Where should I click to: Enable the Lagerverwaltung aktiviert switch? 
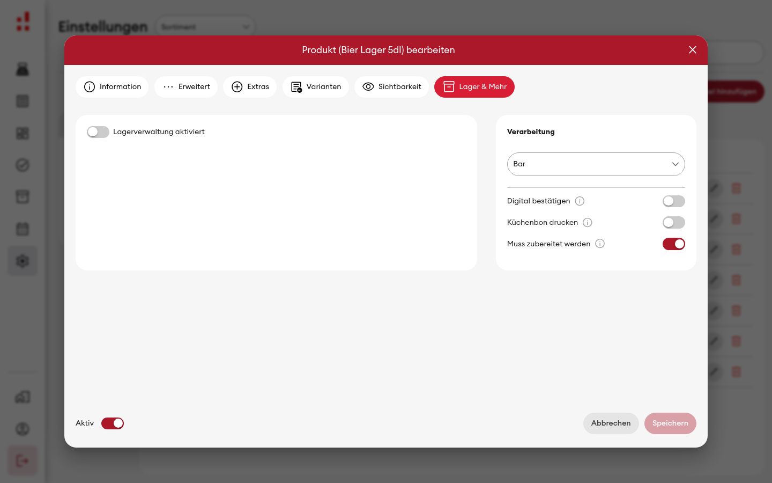click(x=98, y=132)
